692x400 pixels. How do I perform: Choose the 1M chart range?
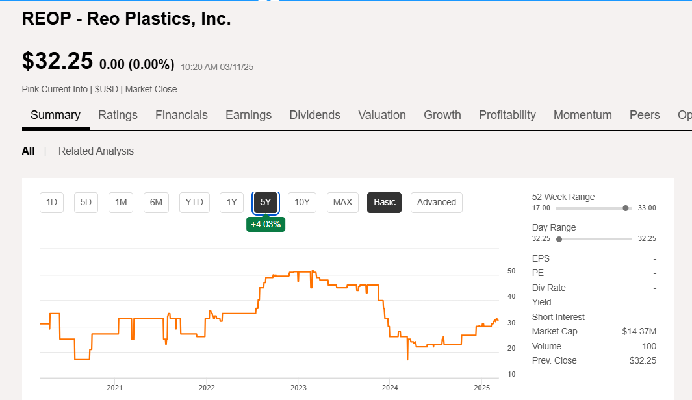(121, 203)
